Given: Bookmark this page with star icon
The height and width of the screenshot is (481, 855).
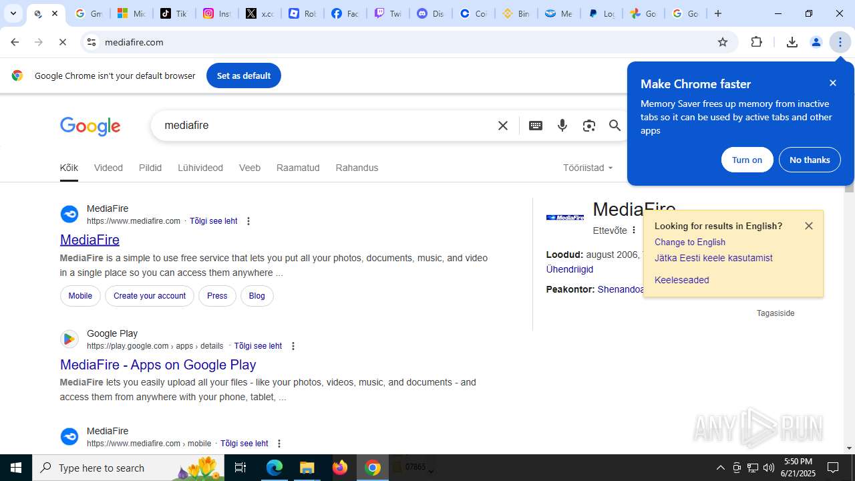Looking at the screenshot, I should pos(723,42).
